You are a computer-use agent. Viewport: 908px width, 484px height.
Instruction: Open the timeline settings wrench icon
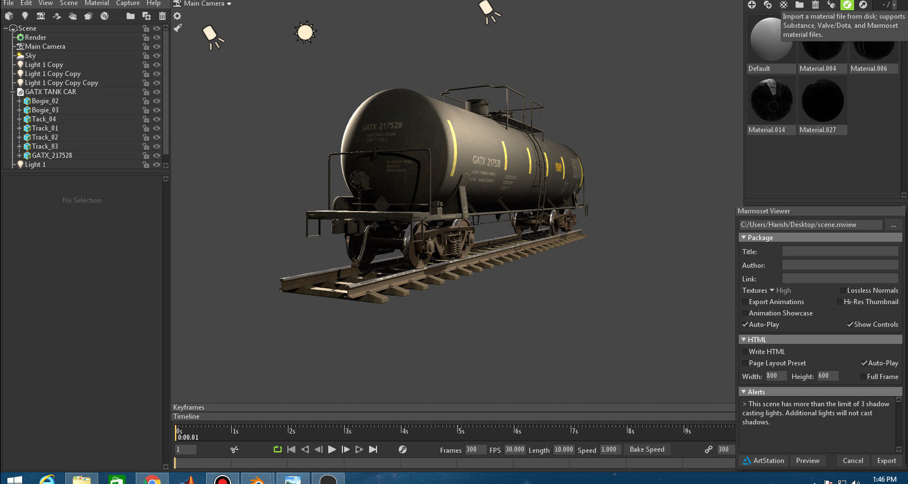click(x=403, y=449)
